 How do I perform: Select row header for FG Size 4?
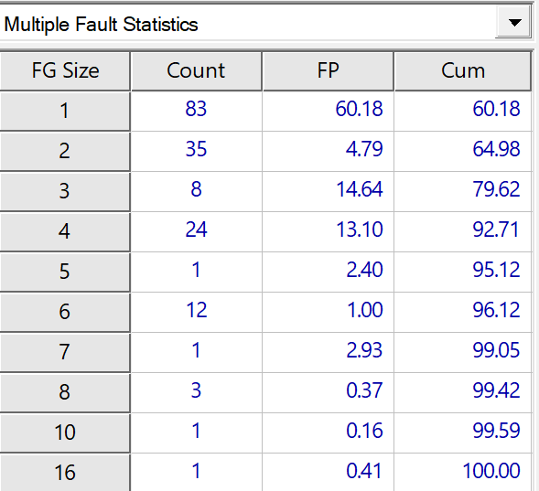point(65,231)
